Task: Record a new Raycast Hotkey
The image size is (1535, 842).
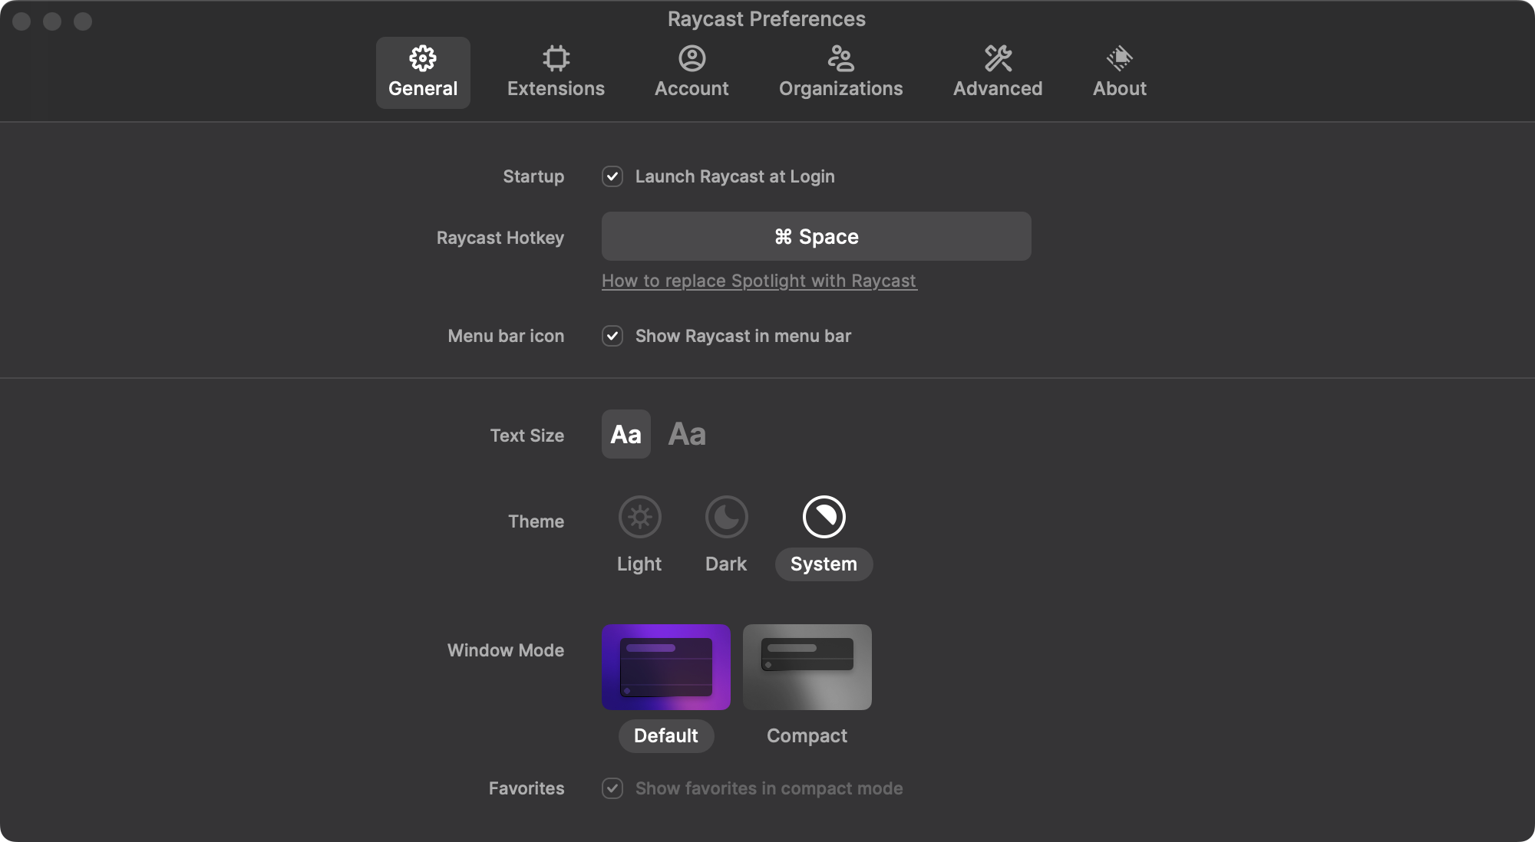Action: point(817,236)
